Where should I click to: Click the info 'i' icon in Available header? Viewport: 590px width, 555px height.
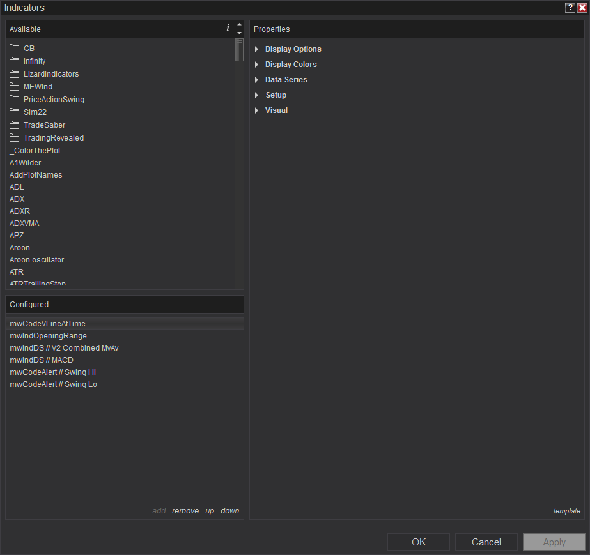(x=228, y=28)
